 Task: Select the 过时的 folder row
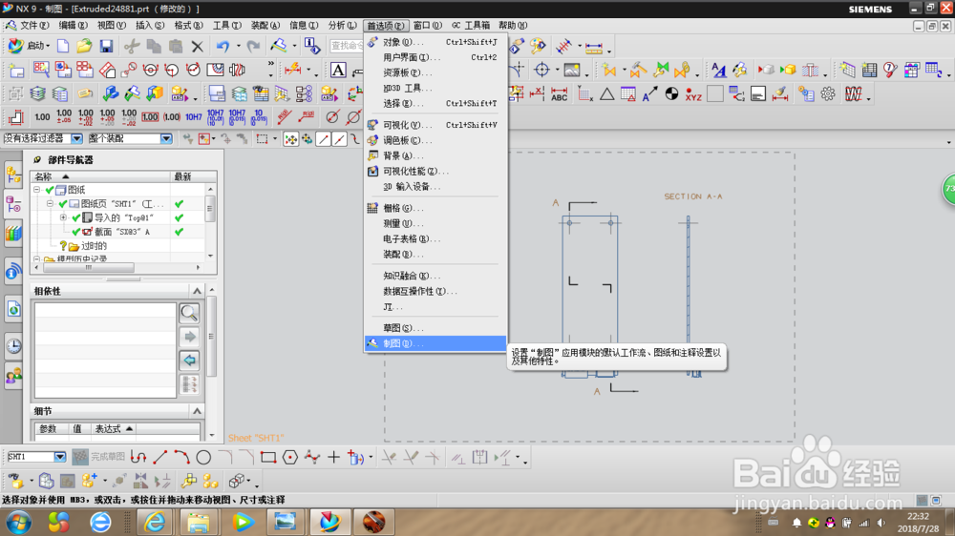[94, 246]
